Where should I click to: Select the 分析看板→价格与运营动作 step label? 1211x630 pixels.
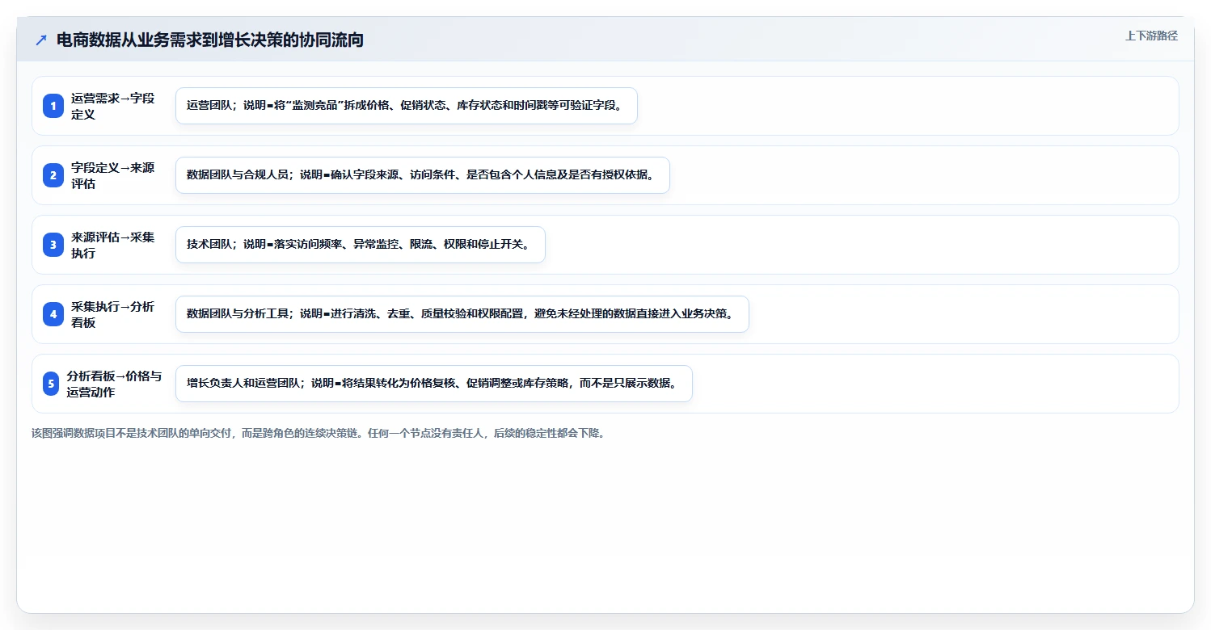114,384
